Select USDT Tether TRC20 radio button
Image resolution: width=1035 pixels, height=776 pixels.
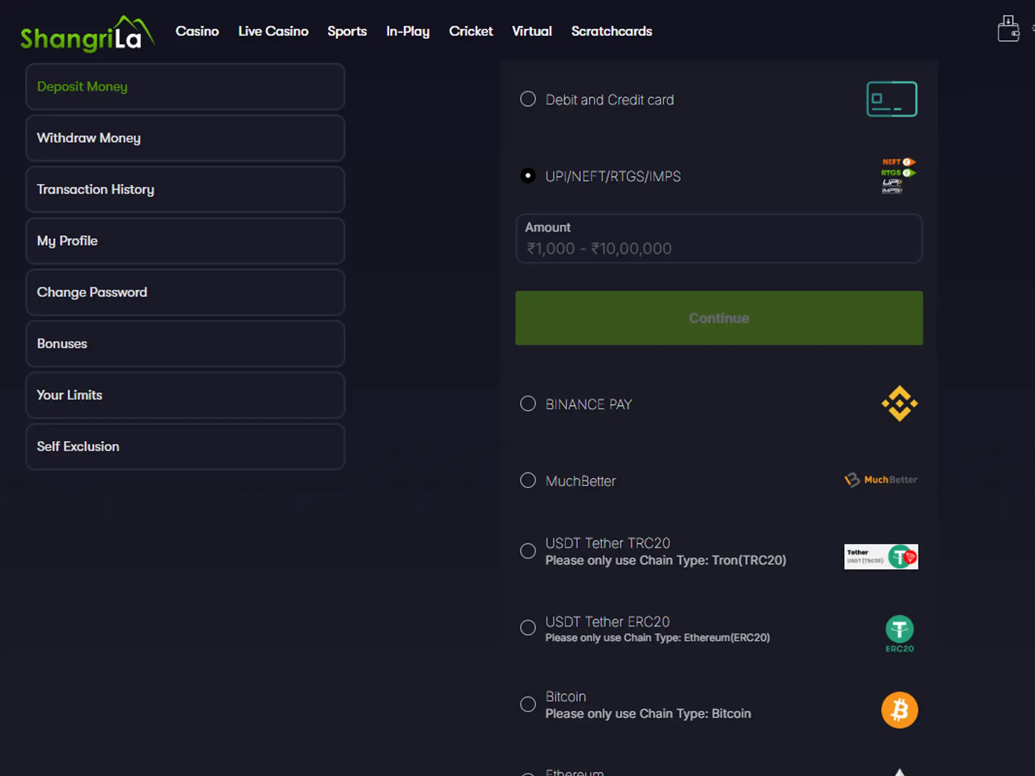[528, 551]
